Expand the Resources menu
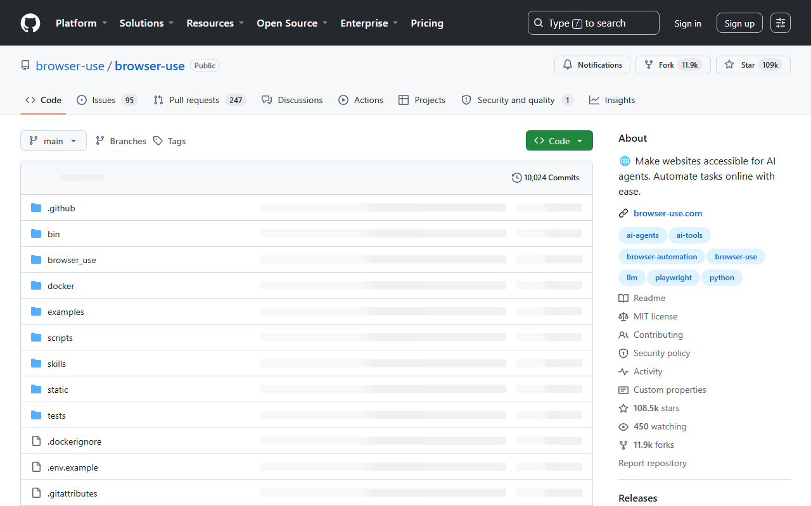 215,23
